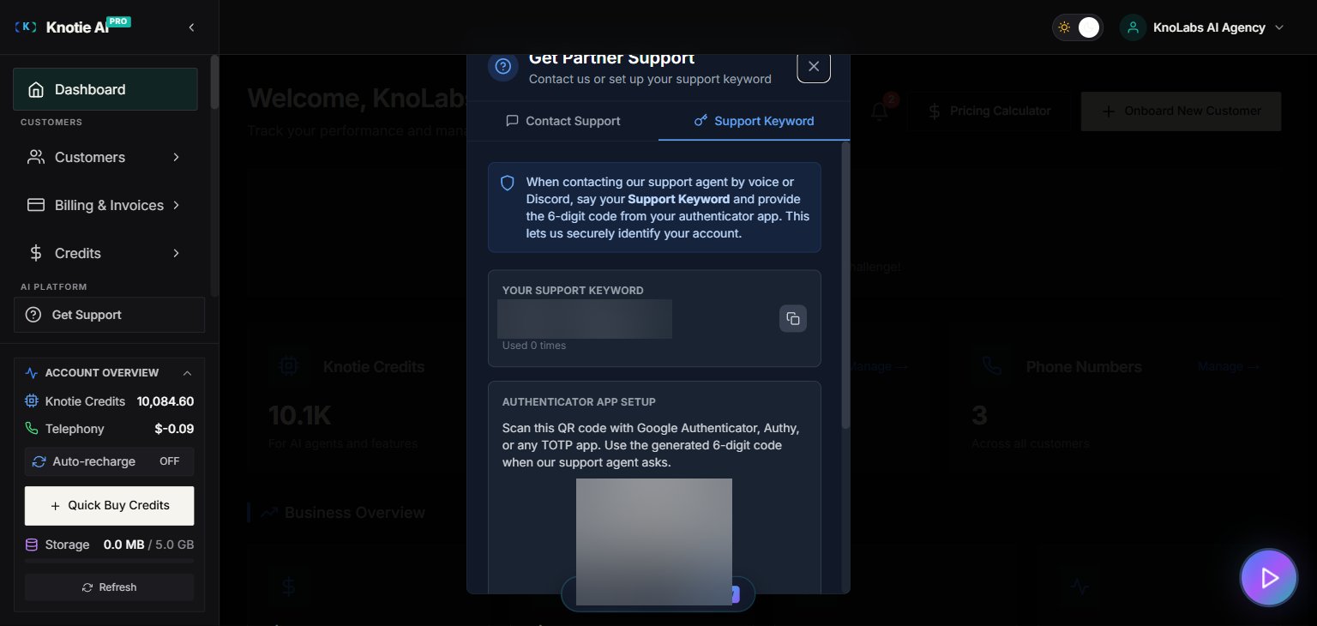
Task: Toggle the light/dark theme switch
Action: [x=1078, y=27]
